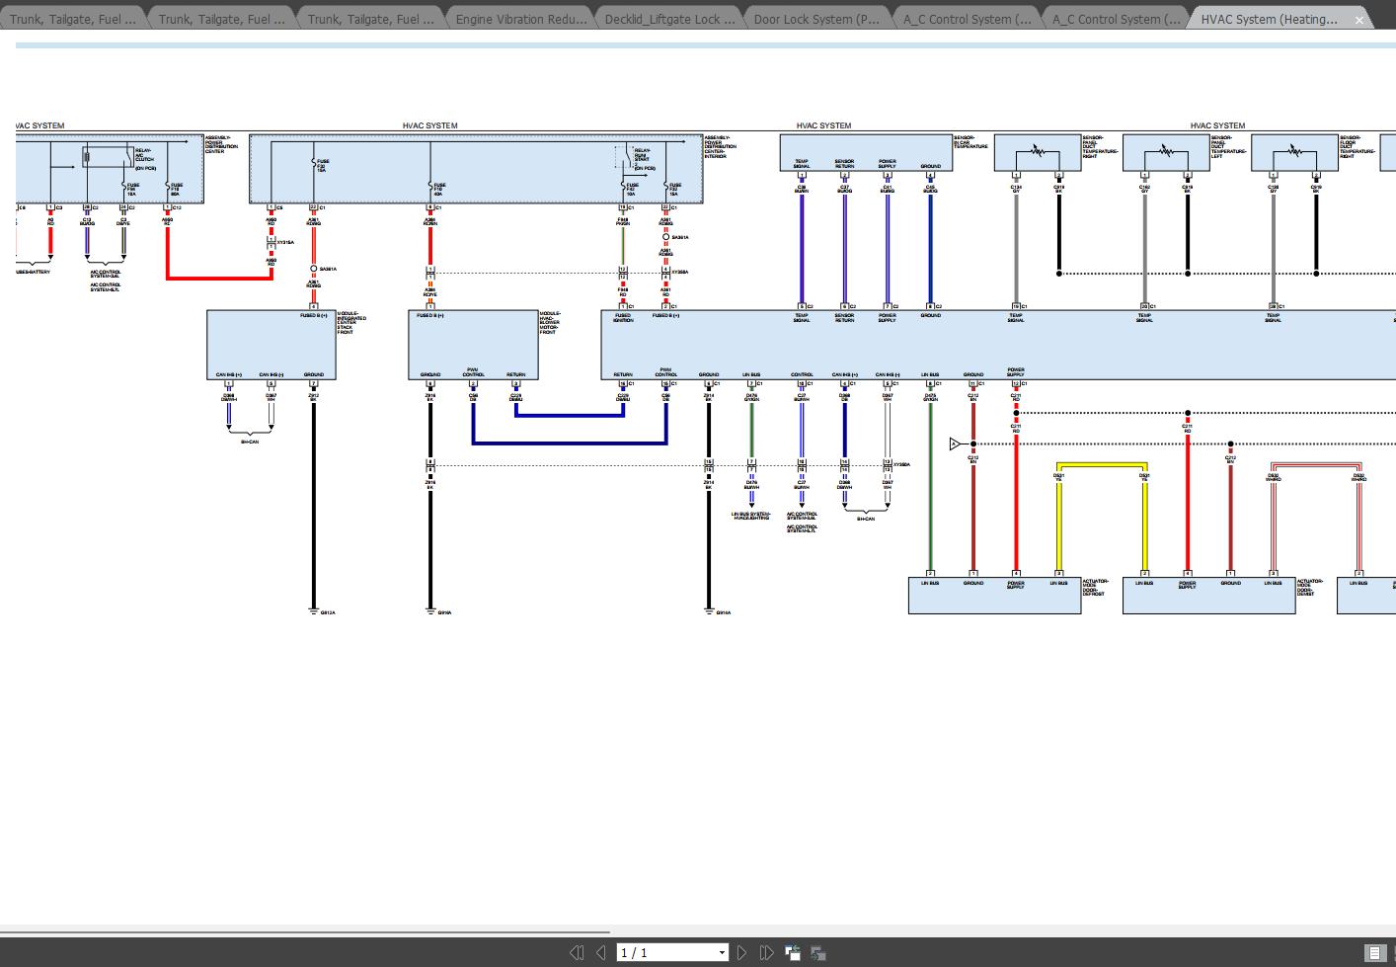Click the first page navigation icon

577,952
